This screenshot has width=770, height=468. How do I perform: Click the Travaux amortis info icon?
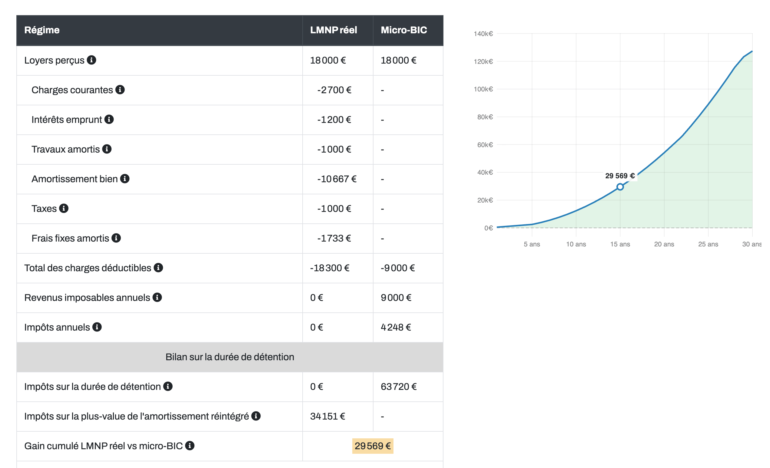tap(107, 149)
